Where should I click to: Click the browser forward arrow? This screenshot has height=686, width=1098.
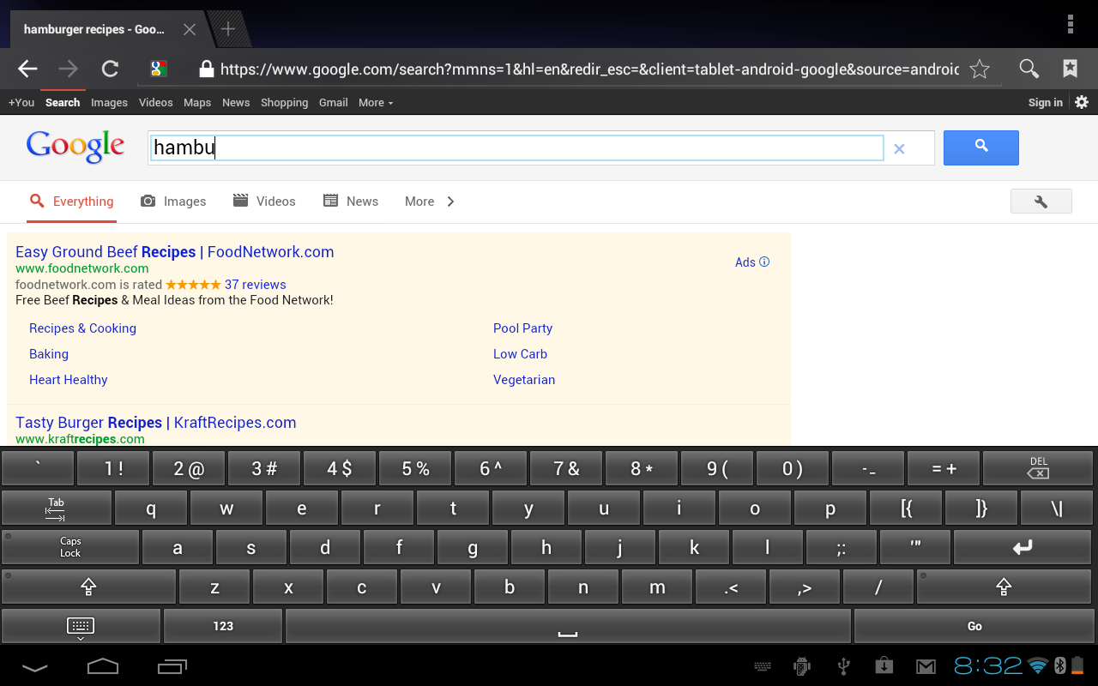tap(69, 69)
